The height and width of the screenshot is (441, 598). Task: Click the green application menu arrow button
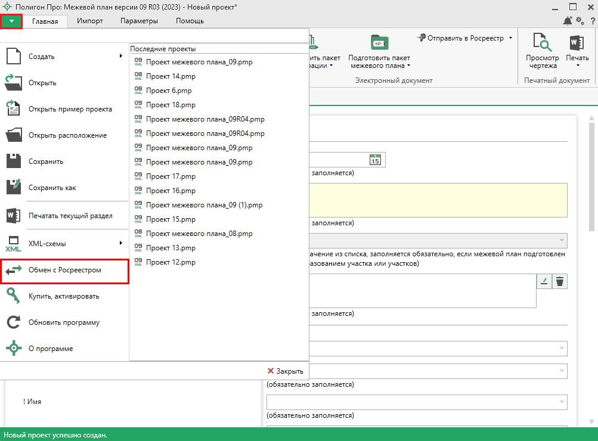[12, 21]
